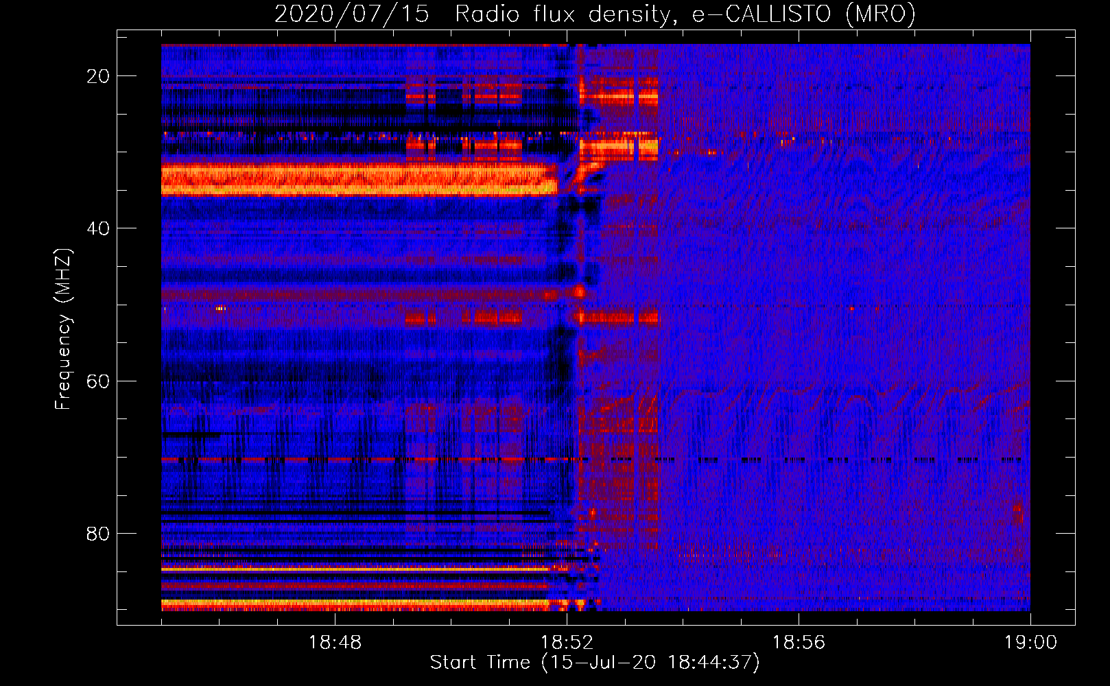Click the 18:48 time tick label

335,643
